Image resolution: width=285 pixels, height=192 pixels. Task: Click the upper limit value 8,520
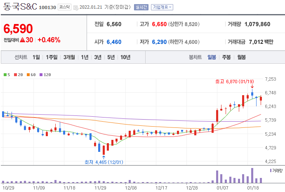pyautogui.click(x=191, y=24)
